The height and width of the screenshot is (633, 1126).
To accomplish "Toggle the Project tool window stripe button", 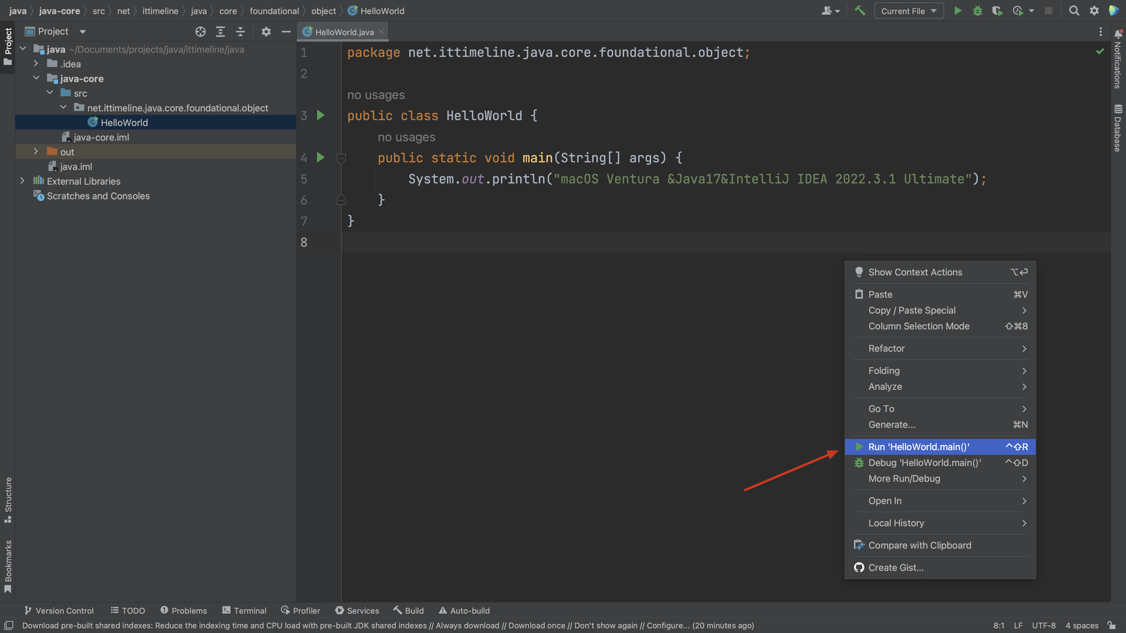I will [x=8, y=47].
